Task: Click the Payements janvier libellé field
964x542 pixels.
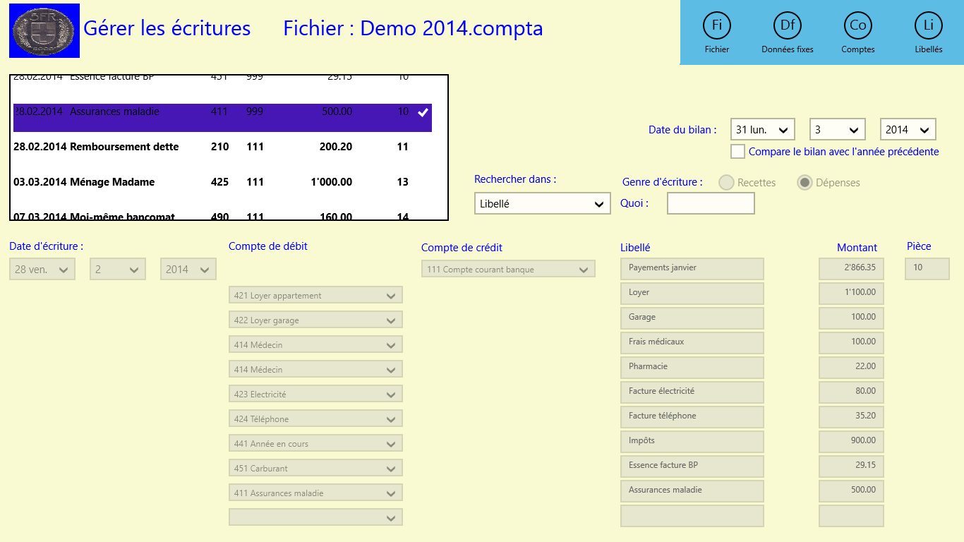Action: click(692, 268)
